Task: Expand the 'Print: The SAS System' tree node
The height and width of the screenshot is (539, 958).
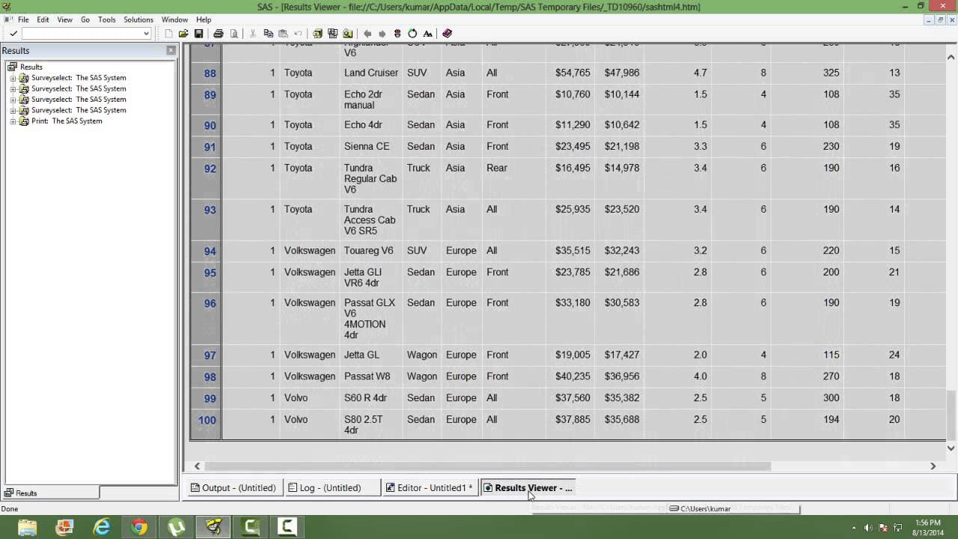Action: (x=13, y=121)
